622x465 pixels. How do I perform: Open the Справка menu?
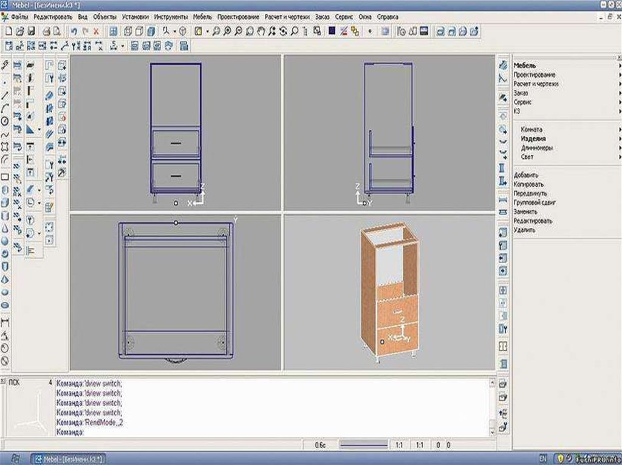(x=388, y=17)
